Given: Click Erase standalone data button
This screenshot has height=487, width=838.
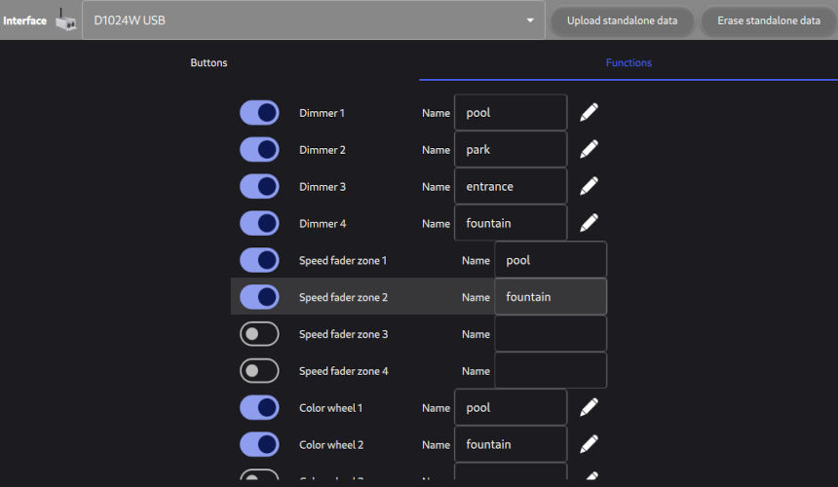Looking at the screenshot, I should click(x=768, y=20).
